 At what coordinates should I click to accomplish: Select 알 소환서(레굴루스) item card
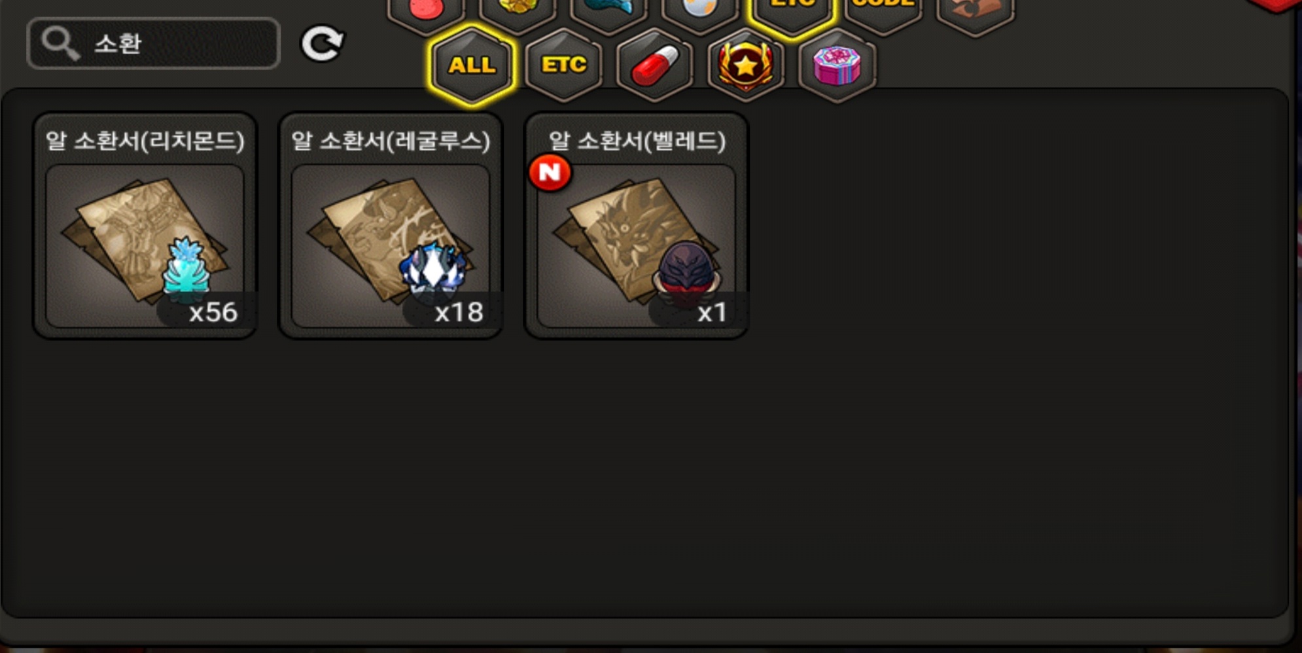[x=391, y=226]
